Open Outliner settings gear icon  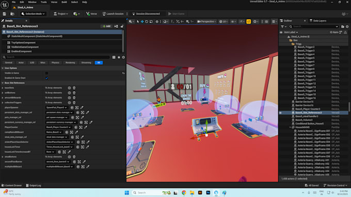(x=347, y=27)
